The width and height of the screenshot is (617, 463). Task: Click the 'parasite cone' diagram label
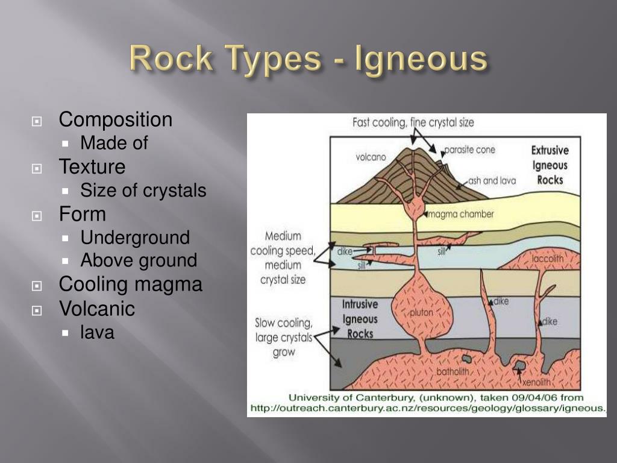[x=470, y=150]
